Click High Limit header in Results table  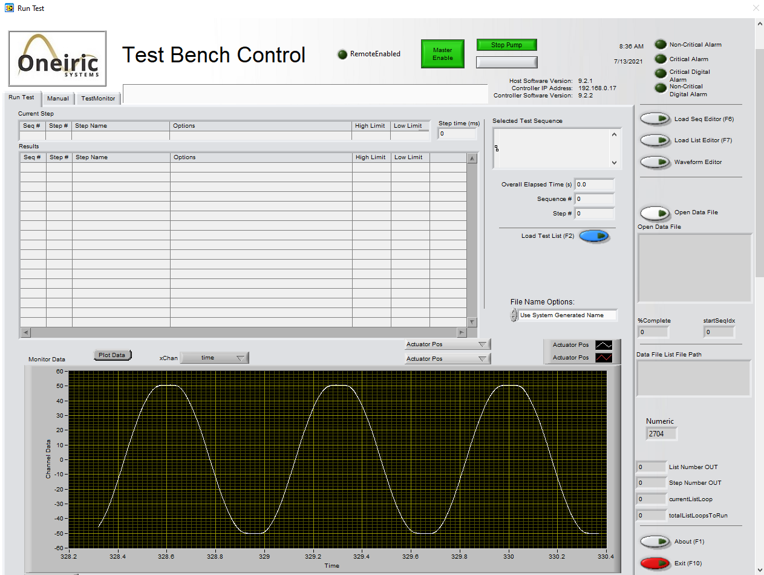click(x=371, y=157)
